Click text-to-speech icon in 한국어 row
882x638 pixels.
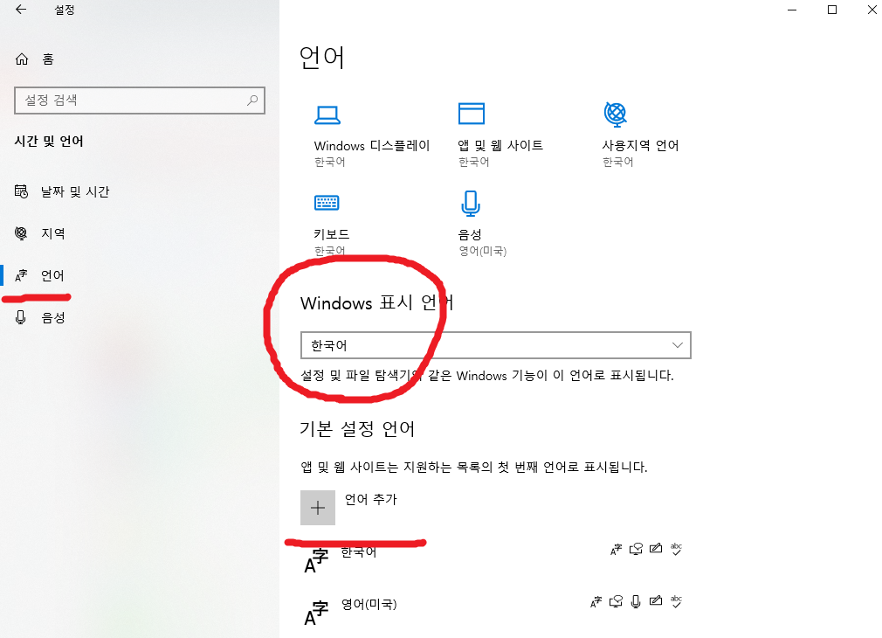(x=637, y=550)
